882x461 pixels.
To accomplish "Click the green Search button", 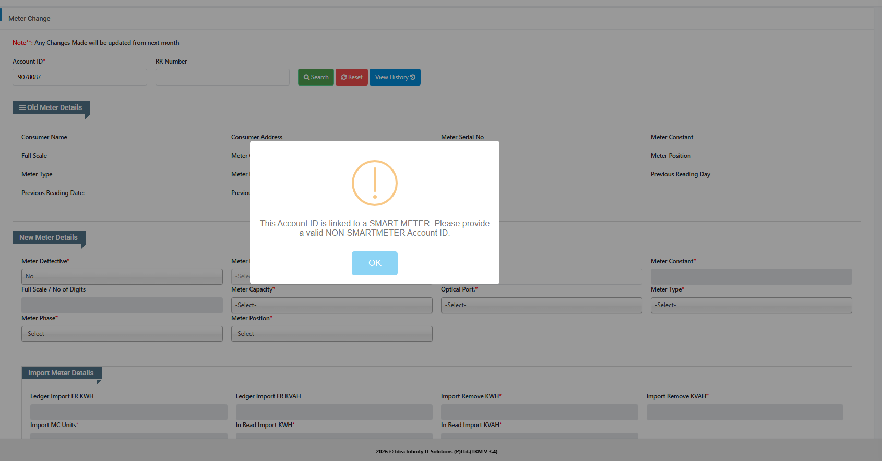I will pos(316,77).
